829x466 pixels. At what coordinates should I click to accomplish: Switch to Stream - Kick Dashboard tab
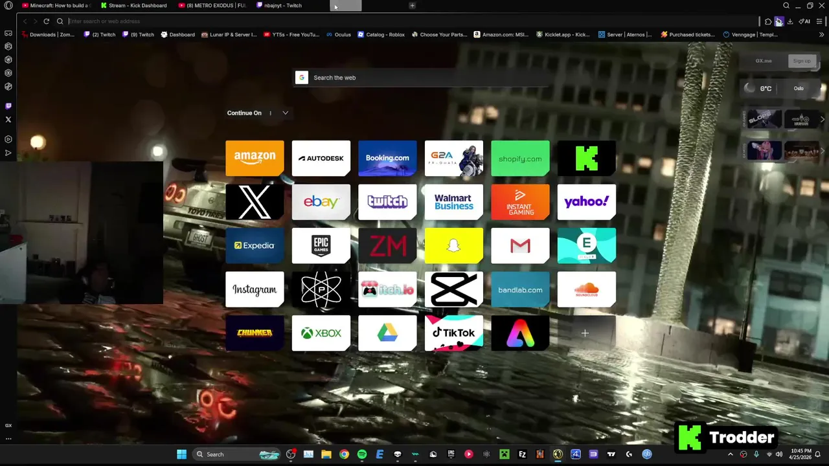(134, 6)
